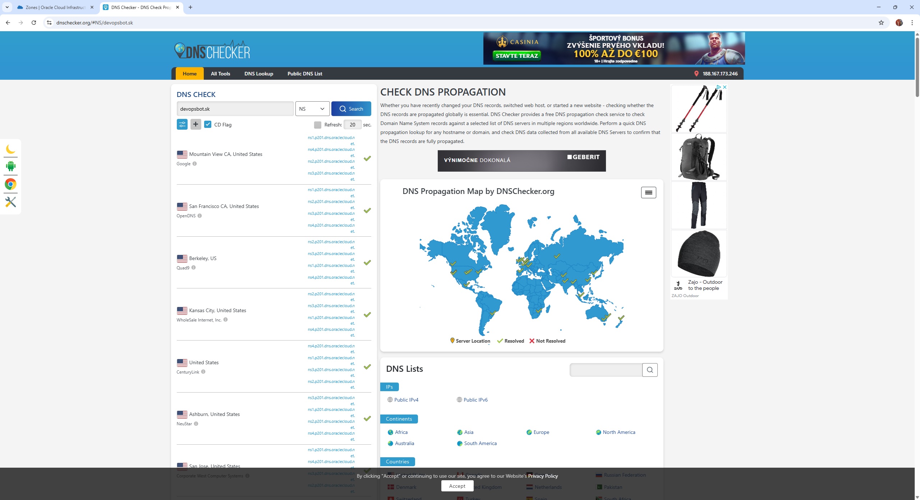This screenshot has width=920, height=500.
Task: Click green check for Berkeley result
Action: [367, 263]
